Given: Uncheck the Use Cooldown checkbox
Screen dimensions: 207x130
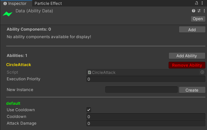Looking at the screenshot, I should [x=89, y=110].
